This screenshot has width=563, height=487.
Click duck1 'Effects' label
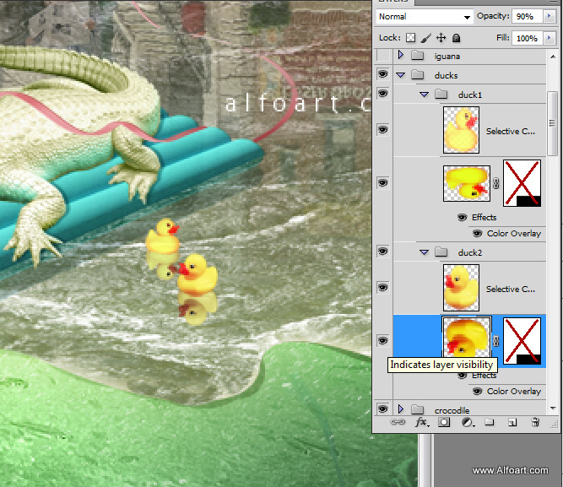tap(484, 217)
